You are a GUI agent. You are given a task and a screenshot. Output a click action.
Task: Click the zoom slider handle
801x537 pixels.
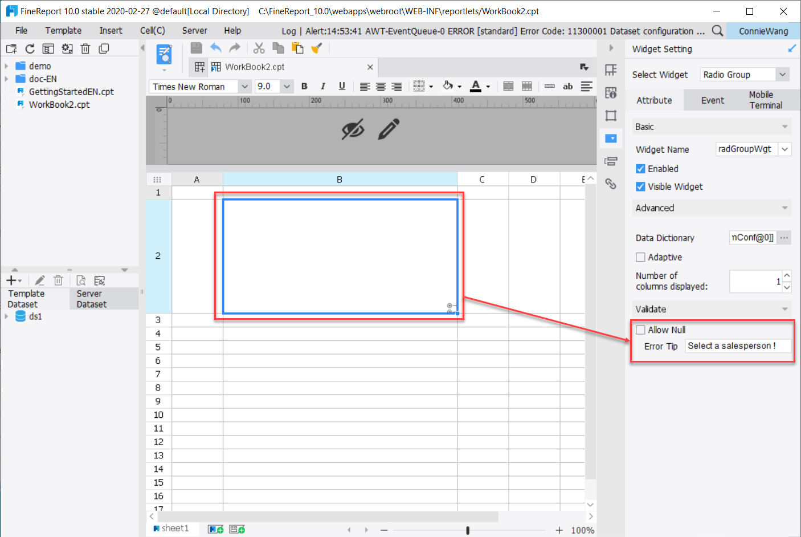[468, 530]
